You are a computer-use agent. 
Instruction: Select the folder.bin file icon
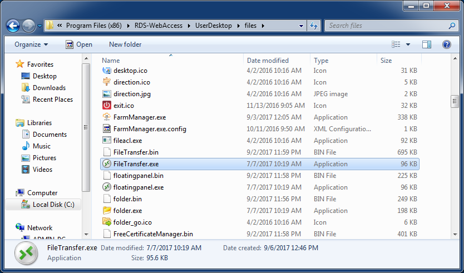[x=106, y=198]
